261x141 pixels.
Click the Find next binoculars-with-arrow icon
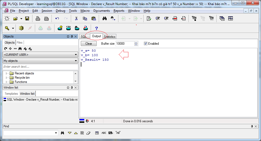(x=113, y=18)
